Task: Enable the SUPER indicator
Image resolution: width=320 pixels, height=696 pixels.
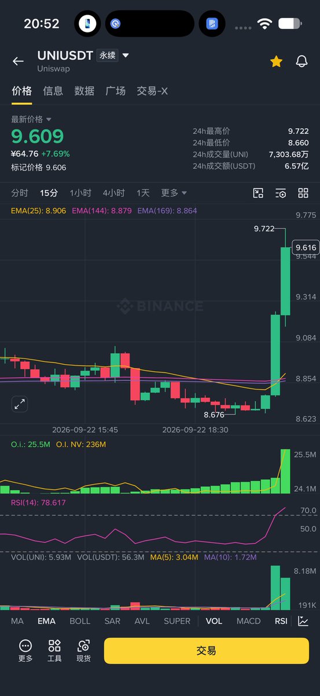Action: pyautogui.click(x=177, y=621)
